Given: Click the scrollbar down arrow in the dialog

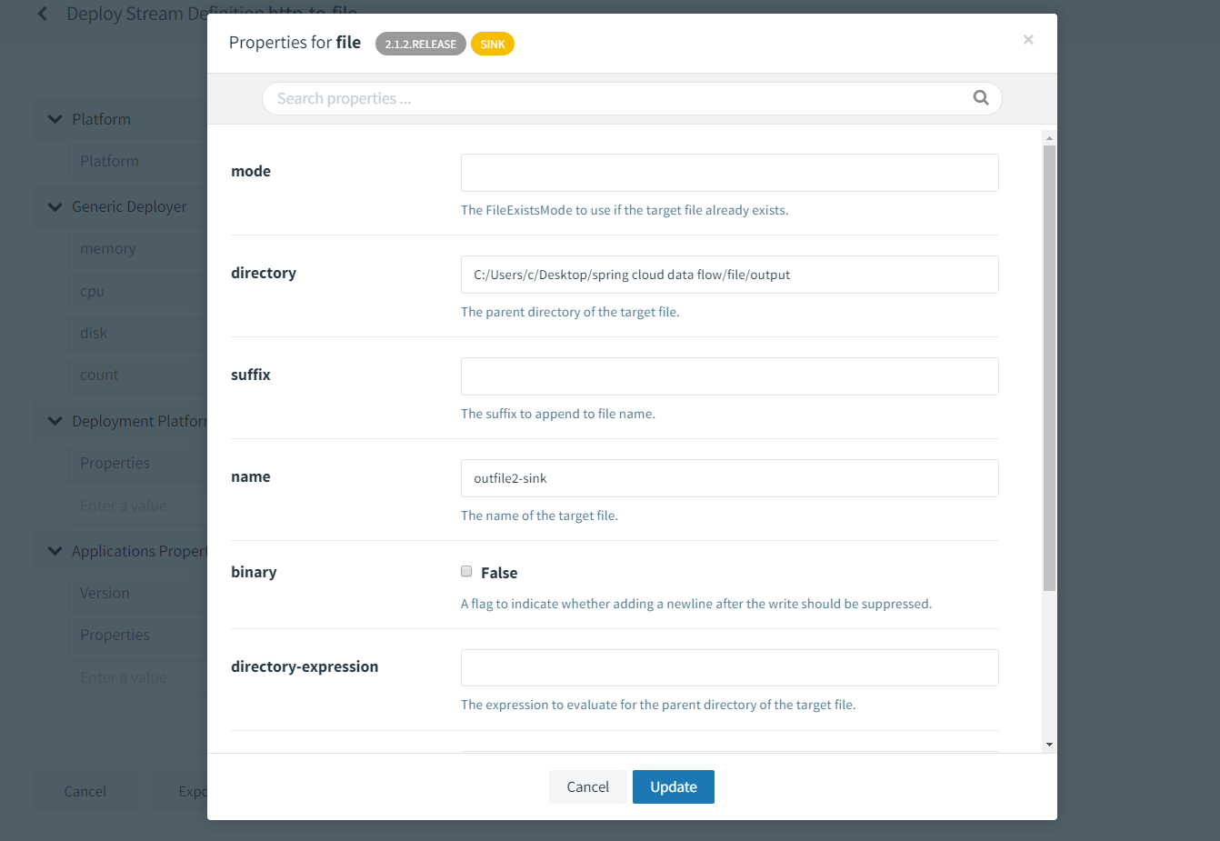Looking at the screenshot, I should point(1048,743).
